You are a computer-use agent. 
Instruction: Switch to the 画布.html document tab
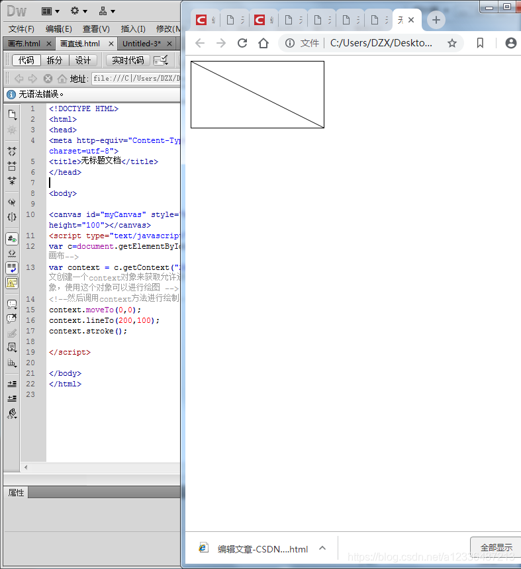pyautogui.click(x=24, y=44)
